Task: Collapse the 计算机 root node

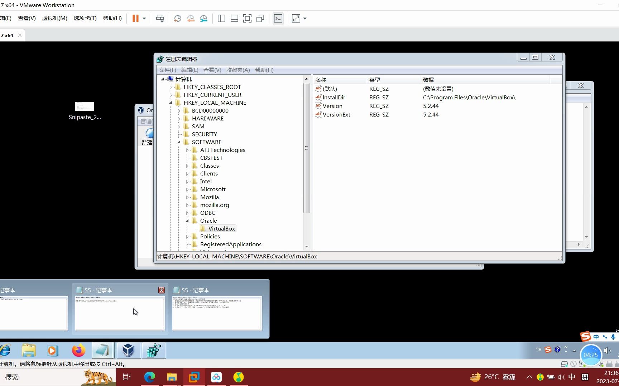Action: tap(162, 79)
